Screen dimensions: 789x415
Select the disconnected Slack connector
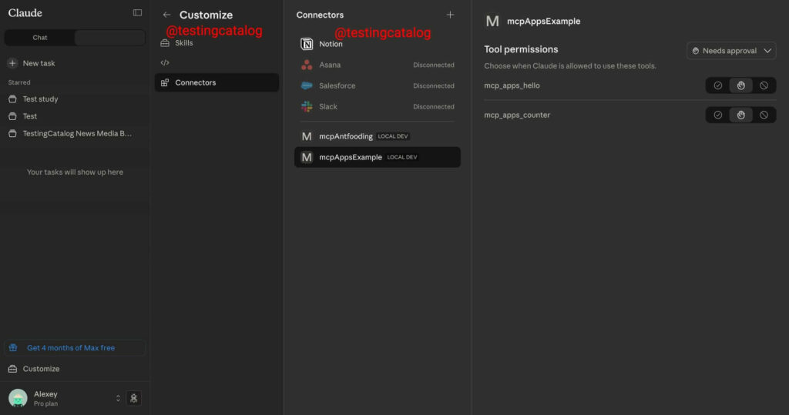[378, 107]
